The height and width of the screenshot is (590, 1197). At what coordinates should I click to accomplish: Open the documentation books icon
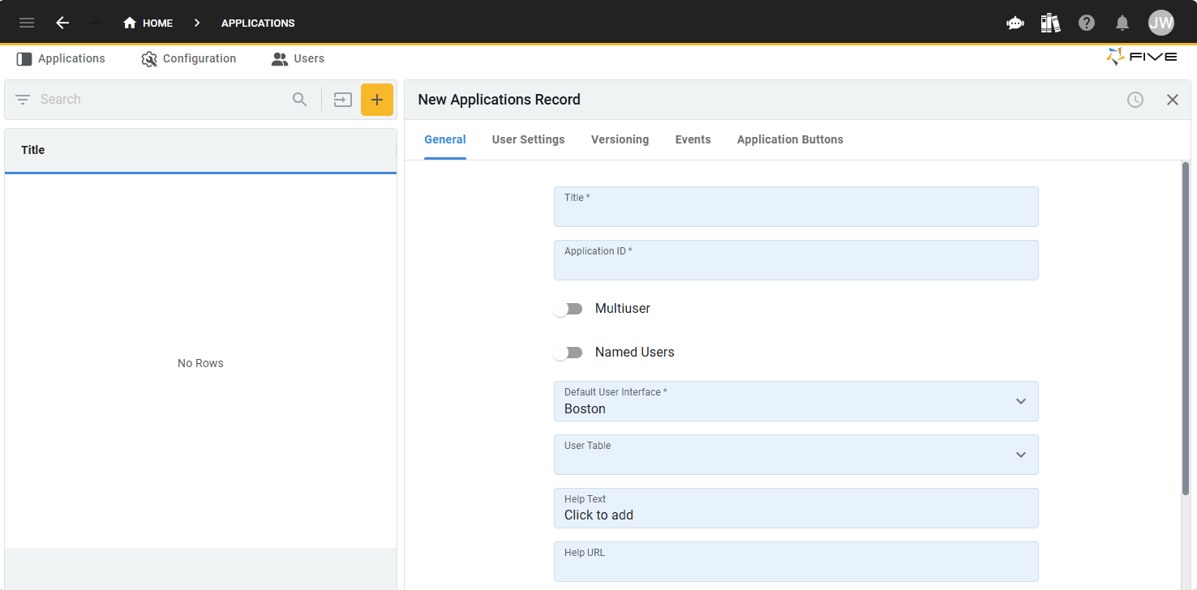coord(1050,23)
